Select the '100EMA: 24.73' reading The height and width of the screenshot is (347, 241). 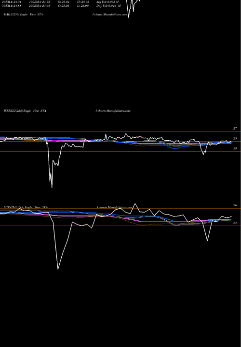pos(40,2)
